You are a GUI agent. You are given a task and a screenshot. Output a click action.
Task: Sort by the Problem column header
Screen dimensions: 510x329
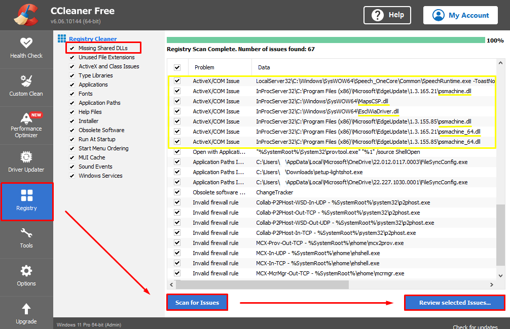[x=220, y=67]
